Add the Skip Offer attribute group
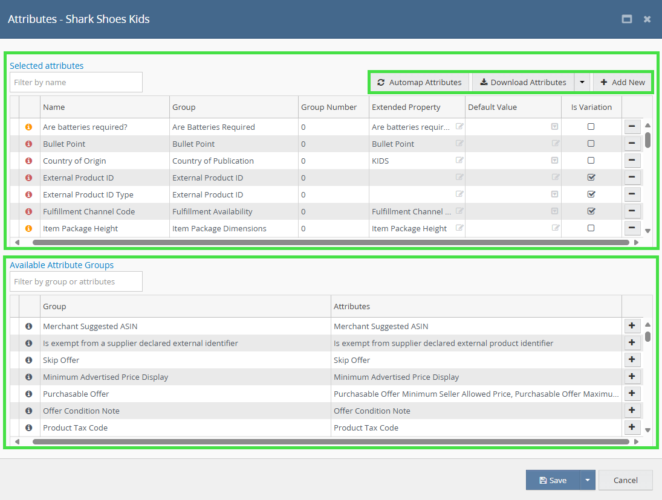Image resolution: width=662 pixels, height=500 pixels. coord(631,360)
